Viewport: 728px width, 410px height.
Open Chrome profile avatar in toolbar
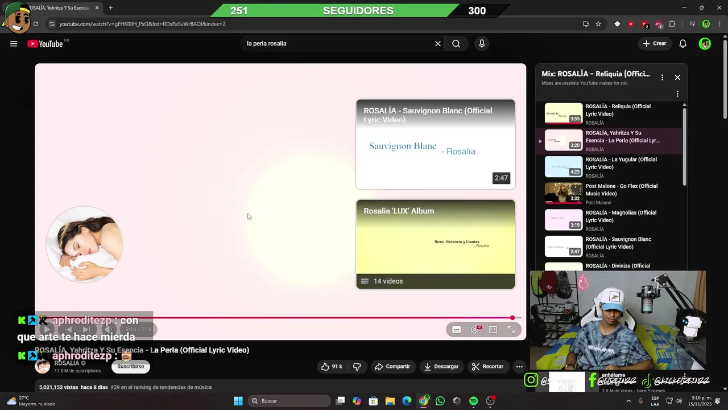706,24
